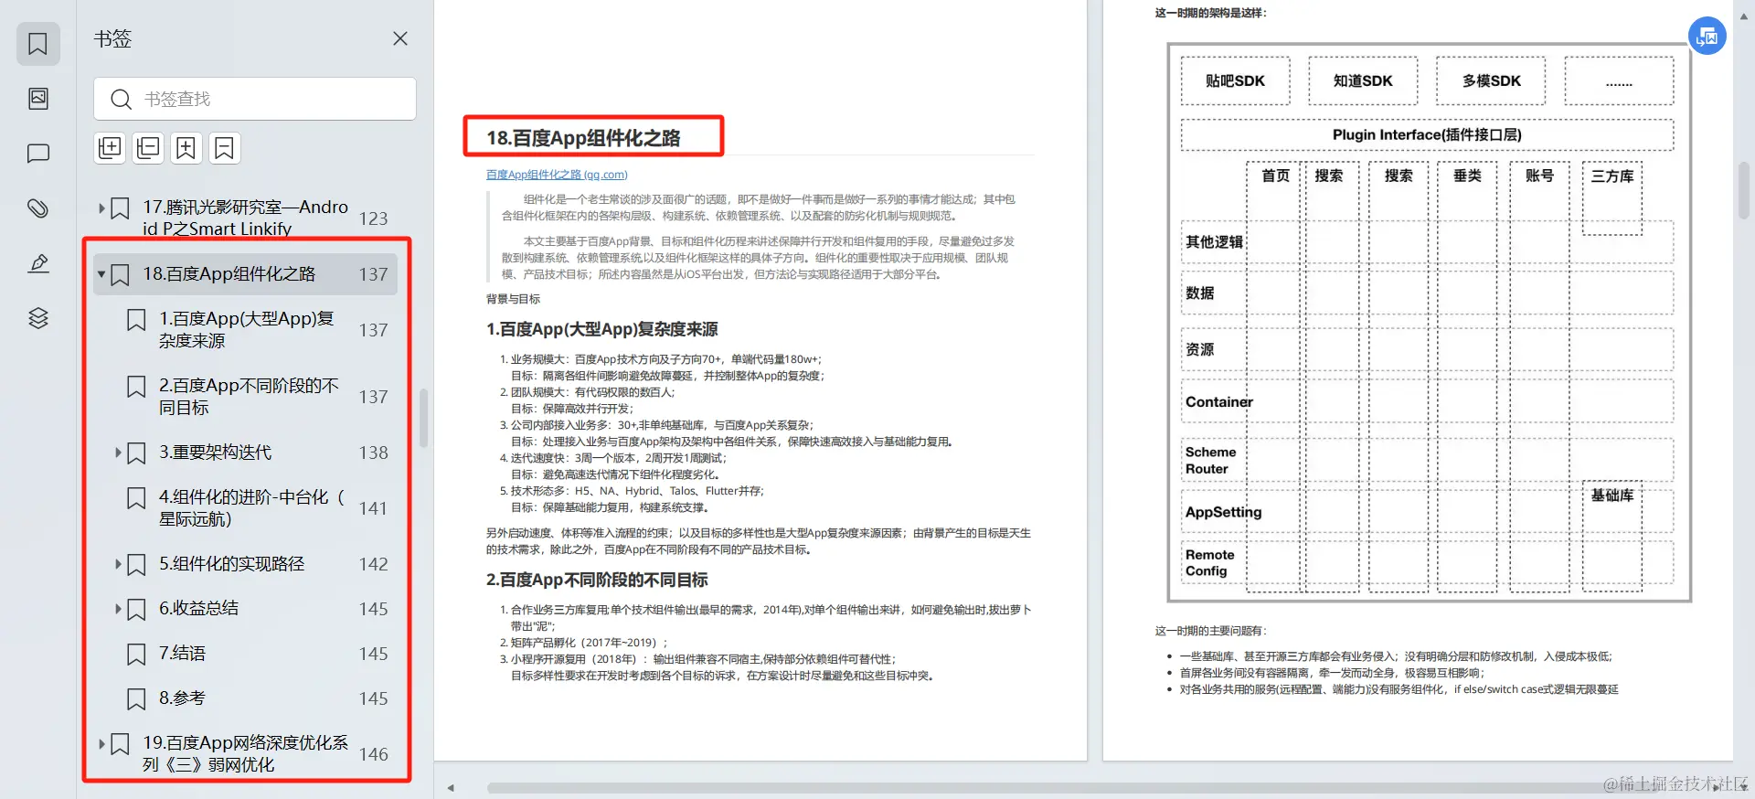Screen dimensions: 1755x799
Task: Expand bookmark 5.组件化的实现路径
Action: (x=118, y=564)
